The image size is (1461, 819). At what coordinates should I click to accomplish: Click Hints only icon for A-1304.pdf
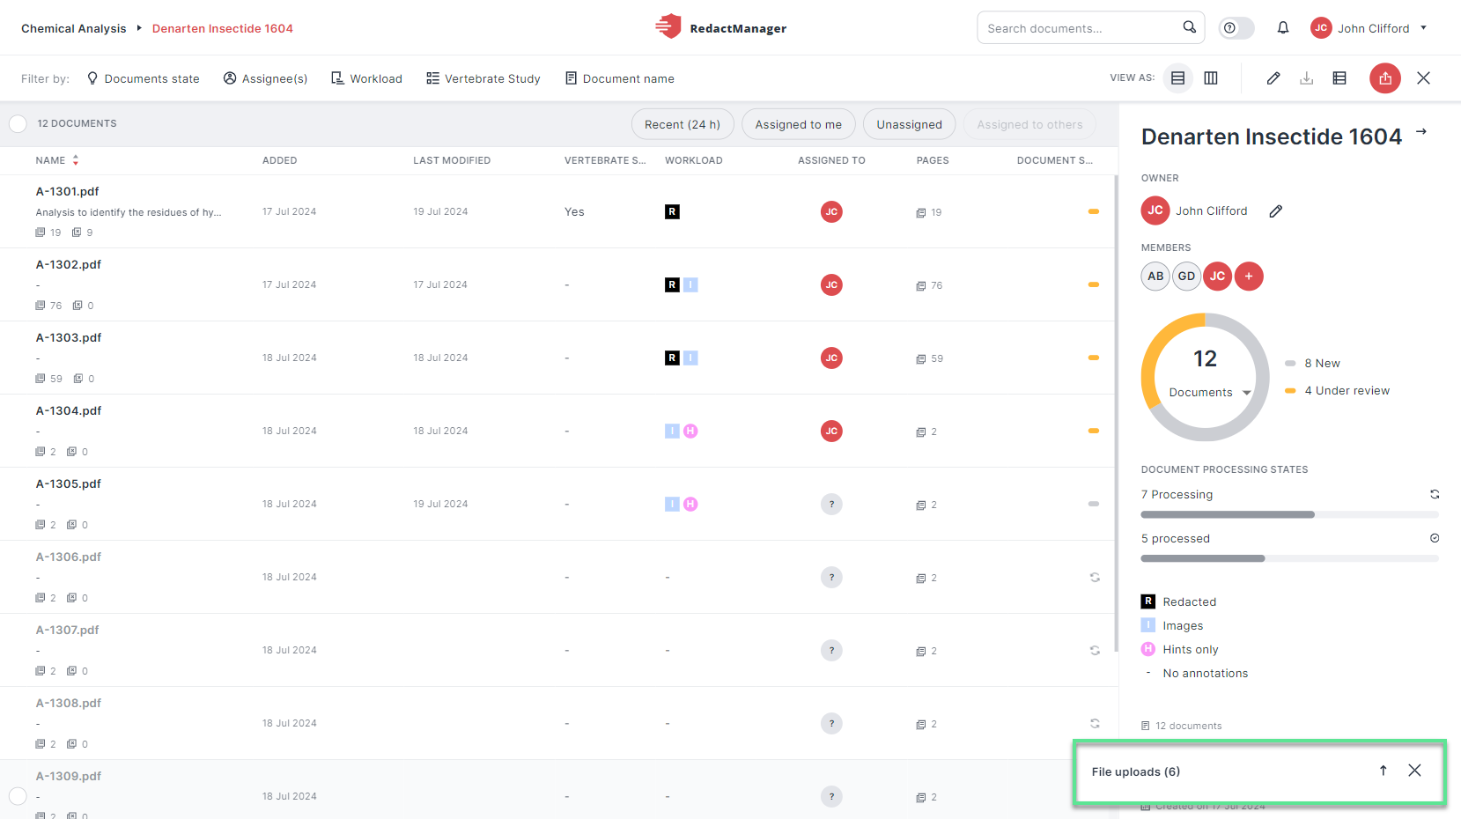point(690,431)
